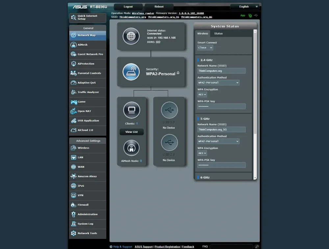
Task: Click the USB 3.0 port icon
Action: coord(169,110)
